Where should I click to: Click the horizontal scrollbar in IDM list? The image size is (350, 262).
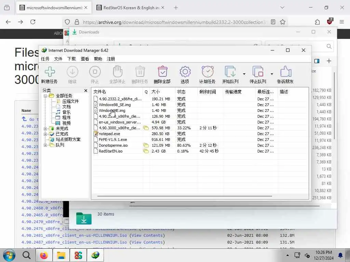click(185, 196)
